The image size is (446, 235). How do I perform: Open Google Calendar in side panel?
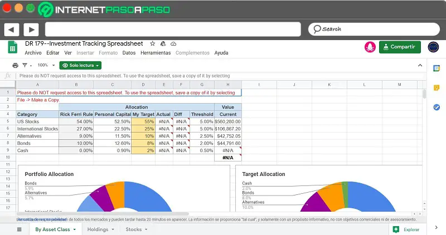coord(437,68)
